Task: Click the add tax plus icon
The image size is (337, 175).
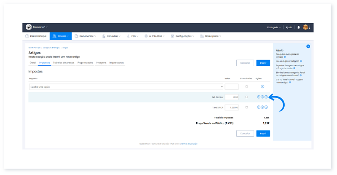Action: (x=262, y=86)
